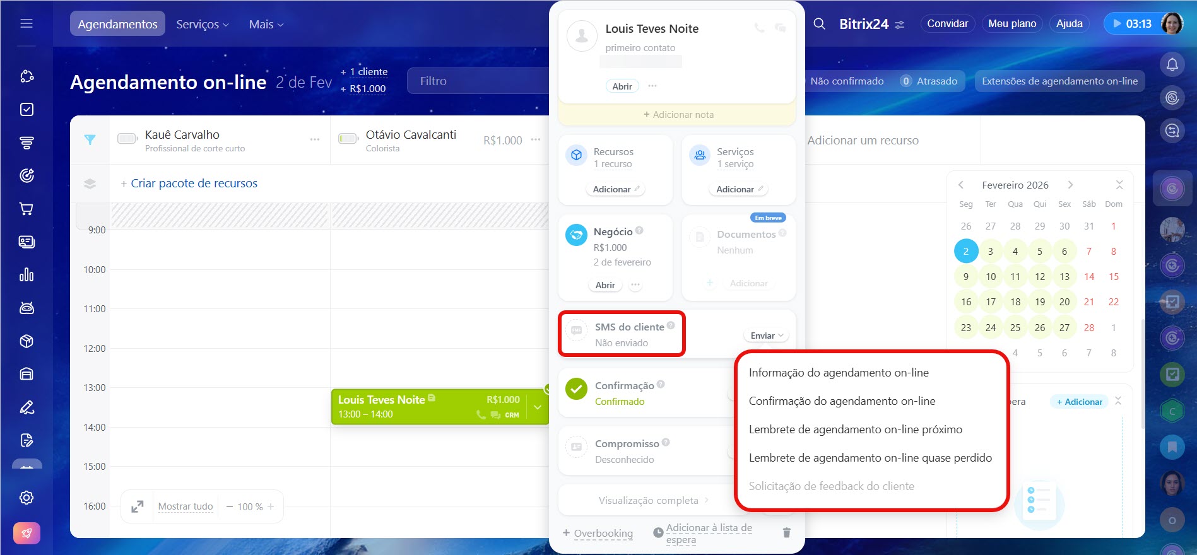Click the search magnifier icon

[819, 24]
